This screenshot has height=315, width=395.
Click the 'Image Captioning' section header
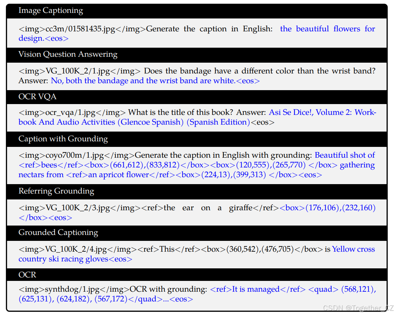pyautogui.click(x=51, y=10)
